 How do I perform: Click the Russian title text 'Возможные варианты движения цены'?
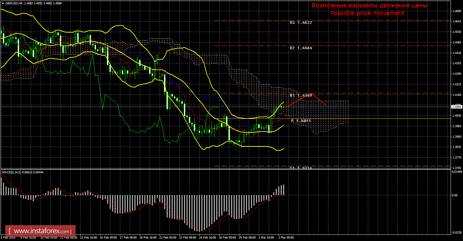point(369,6)
